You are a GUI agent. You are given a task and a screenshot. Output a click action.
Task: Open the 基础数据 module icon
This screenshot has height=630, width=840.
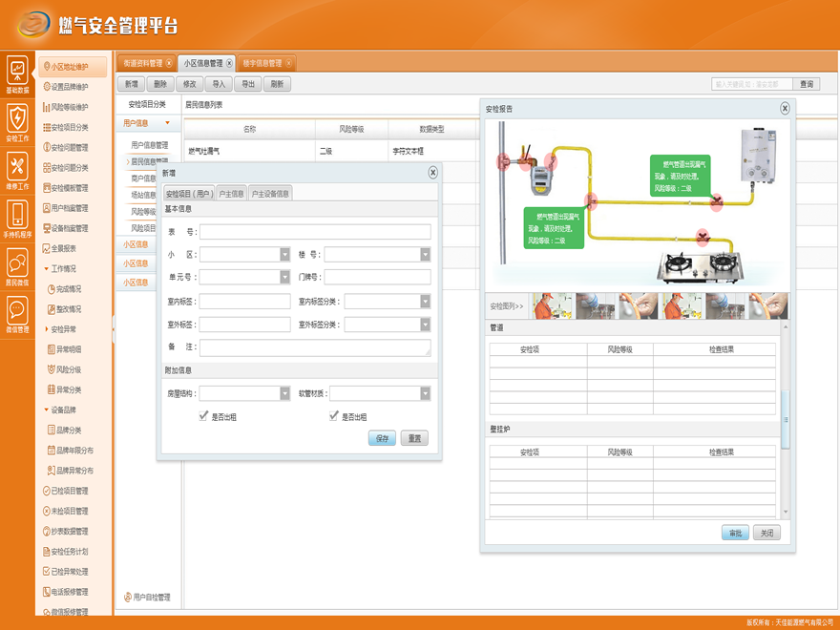(17, 72)
